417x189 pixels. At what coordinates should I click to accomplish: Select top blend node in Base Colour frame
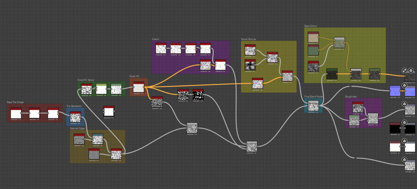(339, 43)
